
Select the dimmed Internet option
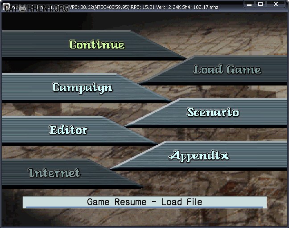54,173
